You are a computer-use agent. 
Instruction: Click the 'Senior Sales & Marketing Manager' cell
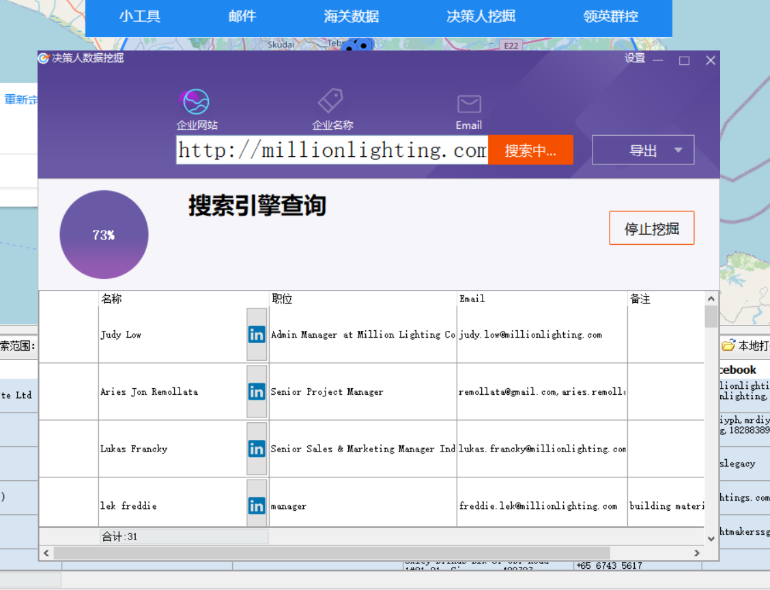[363, 449]
